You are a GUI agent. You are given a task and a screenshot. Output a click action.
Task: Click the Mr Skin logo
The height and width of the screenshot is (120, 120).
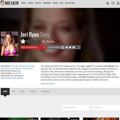coord(9,3)
